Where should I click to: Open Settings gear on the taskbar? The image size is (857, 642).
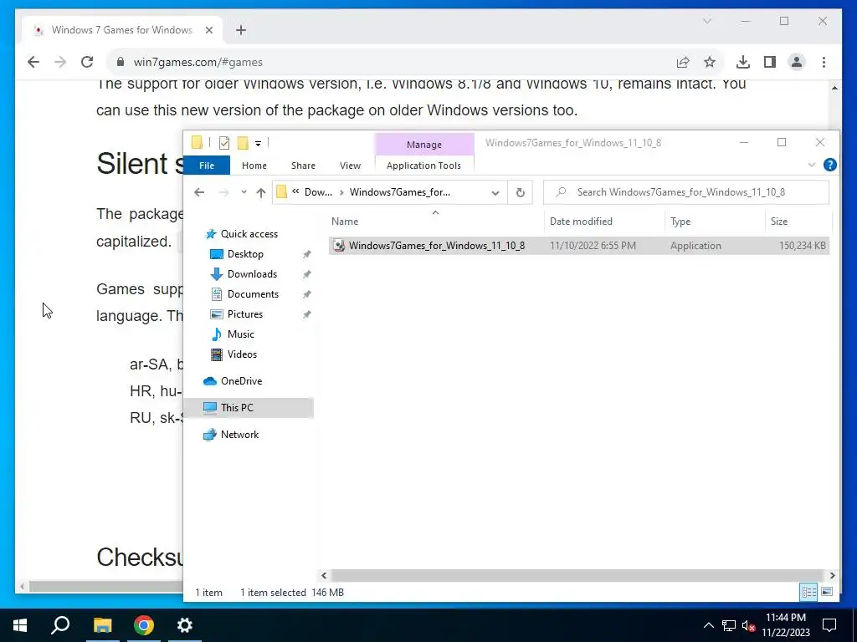tap(185, 625)
